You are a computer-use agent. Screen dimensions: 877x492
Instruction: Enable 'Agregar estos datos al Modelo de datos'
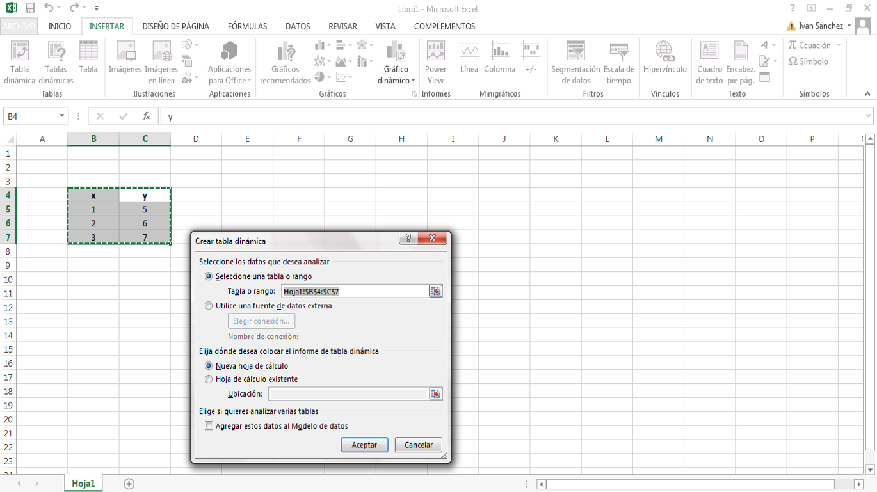pyautogui.click(x=209, y=426)
